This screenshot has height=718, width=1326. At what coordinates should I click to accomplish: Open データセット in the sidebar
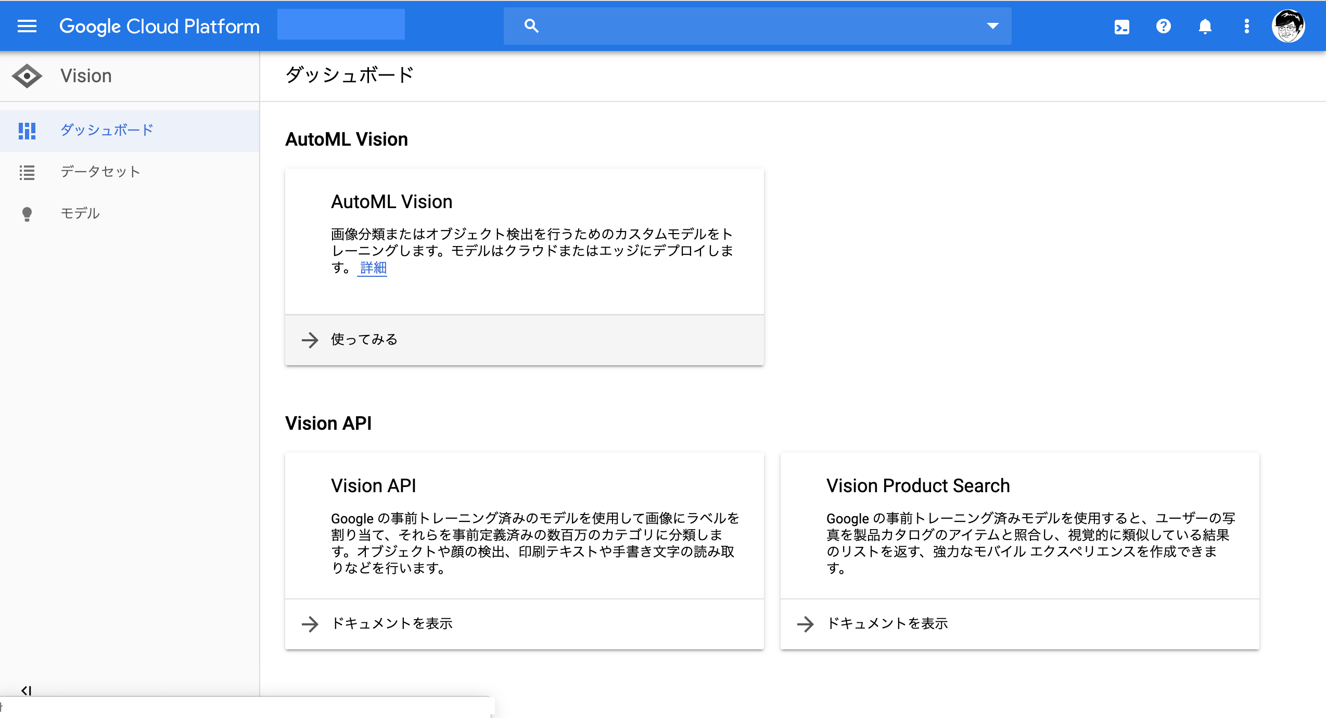[x=130, y=172]
